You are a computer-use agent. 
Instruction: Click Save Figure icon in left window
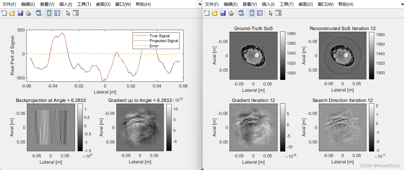(20, 13)
